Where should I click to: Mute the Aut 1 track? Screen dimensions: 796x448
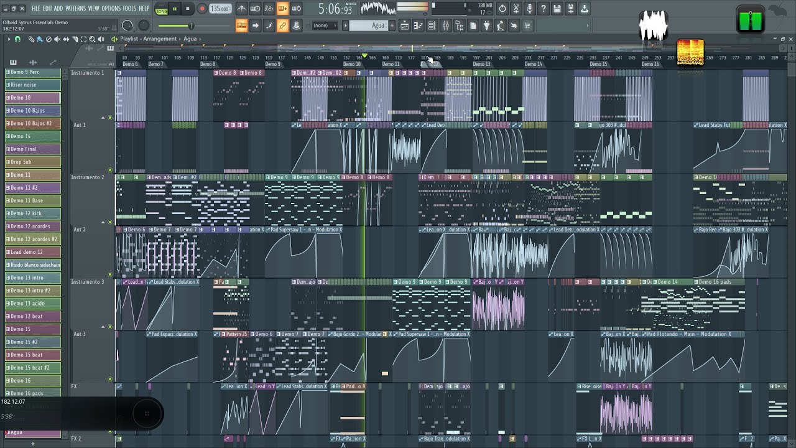point(111,169)
